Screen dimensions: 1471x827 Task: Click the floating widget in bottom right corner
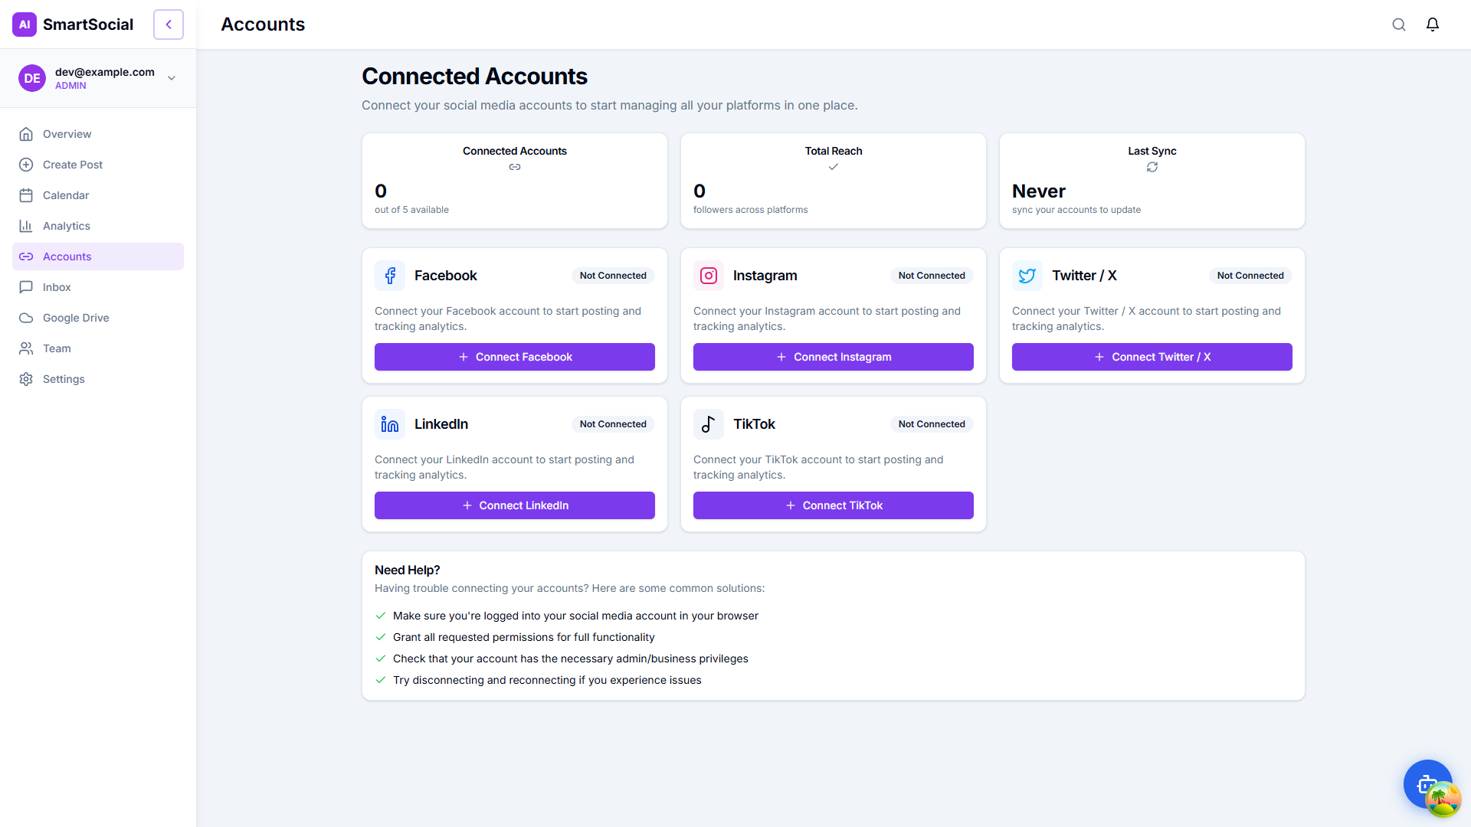pos(1427,784)
